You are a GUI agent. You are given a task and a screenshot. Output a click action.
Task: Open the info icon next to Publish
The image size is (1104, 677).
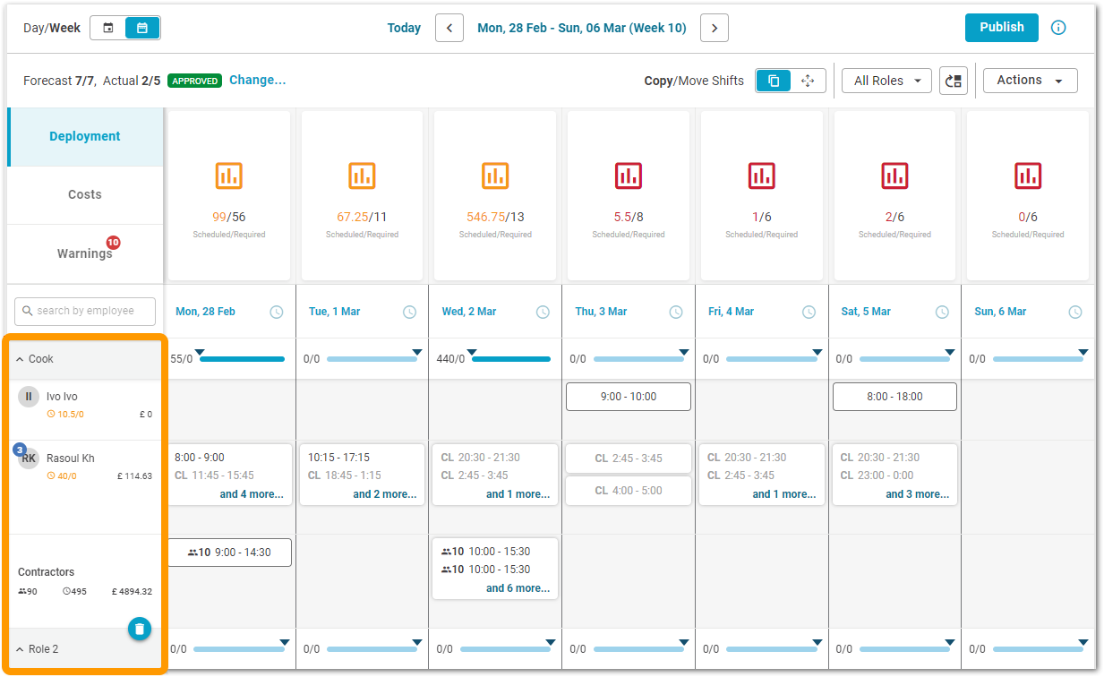(1058, 28)
